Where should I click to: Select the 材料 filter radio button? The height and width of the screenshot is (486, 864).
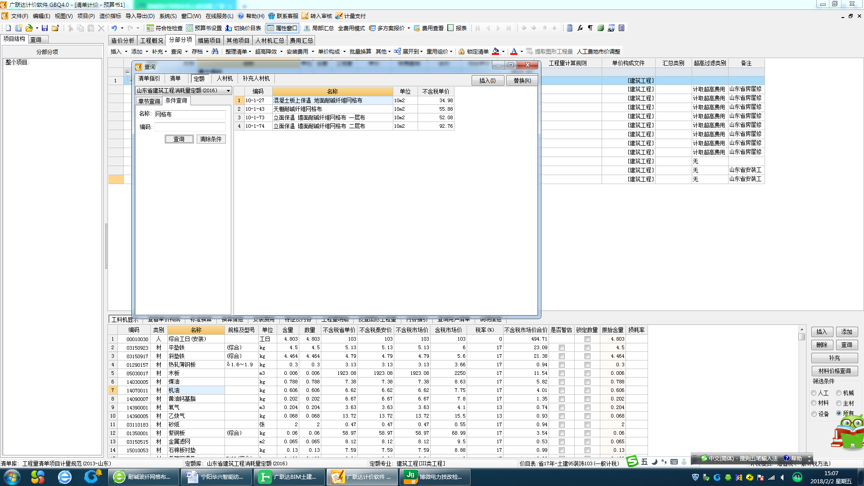tap(814, 403)
